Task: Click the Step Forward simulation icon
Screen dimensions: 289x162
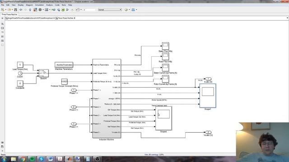Action: click(x=67, y=9)
